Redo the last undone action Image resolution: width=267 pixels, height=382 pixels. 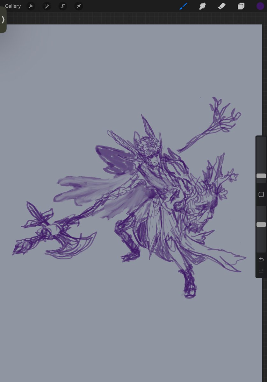[261, 271]
